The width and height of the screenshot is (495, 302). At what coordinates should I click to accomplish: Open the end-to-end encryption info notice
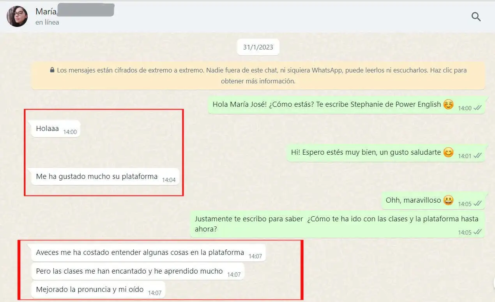(258, 76)
